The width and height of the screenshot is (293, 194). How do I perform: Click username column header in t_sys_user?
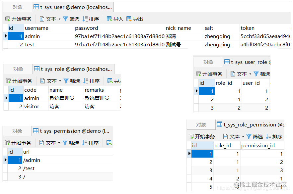click(x=49, y=28)
